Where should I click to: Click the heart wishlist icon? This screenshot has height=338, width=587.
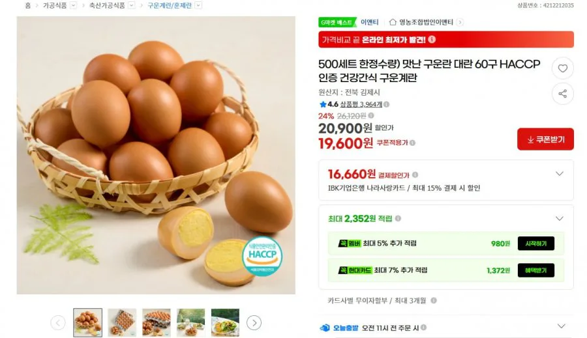(563, 68)
